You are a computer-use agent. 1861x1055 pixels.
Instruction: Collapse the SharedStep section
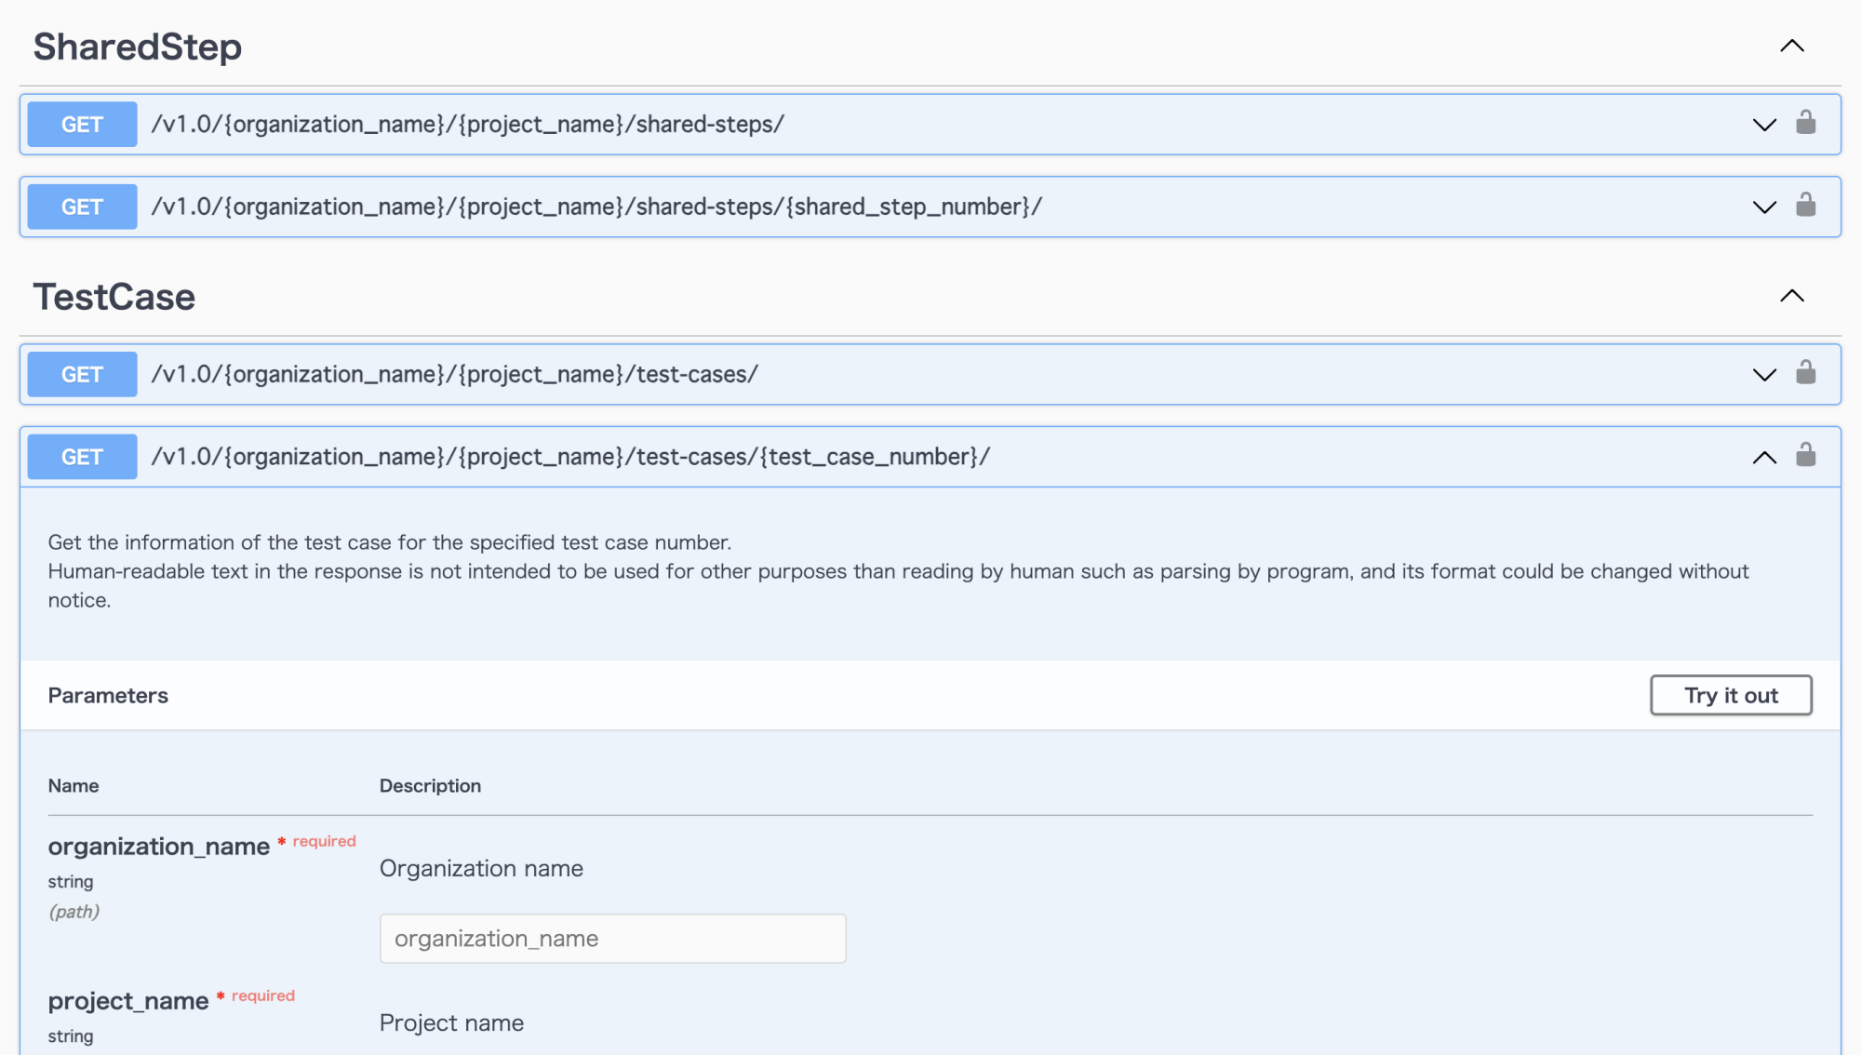[x=1790, y=46]
